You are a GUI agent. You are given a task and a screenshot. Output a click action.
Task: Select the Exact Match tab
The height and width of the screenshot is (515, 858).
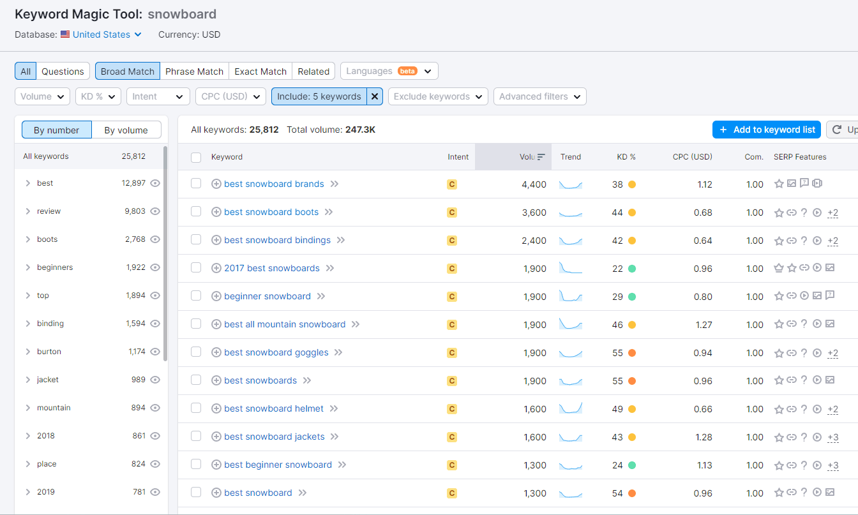pyautogui.click(x=260, y=71)
